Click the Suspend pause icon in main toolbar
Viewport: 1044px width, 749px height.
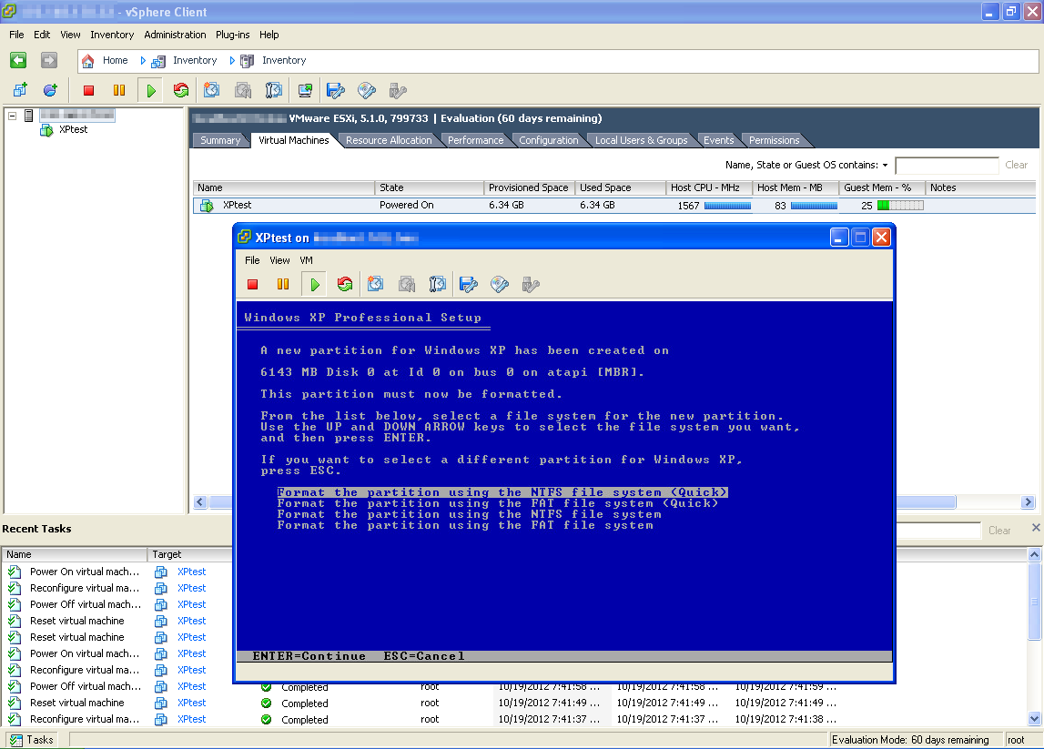point(119,90)
